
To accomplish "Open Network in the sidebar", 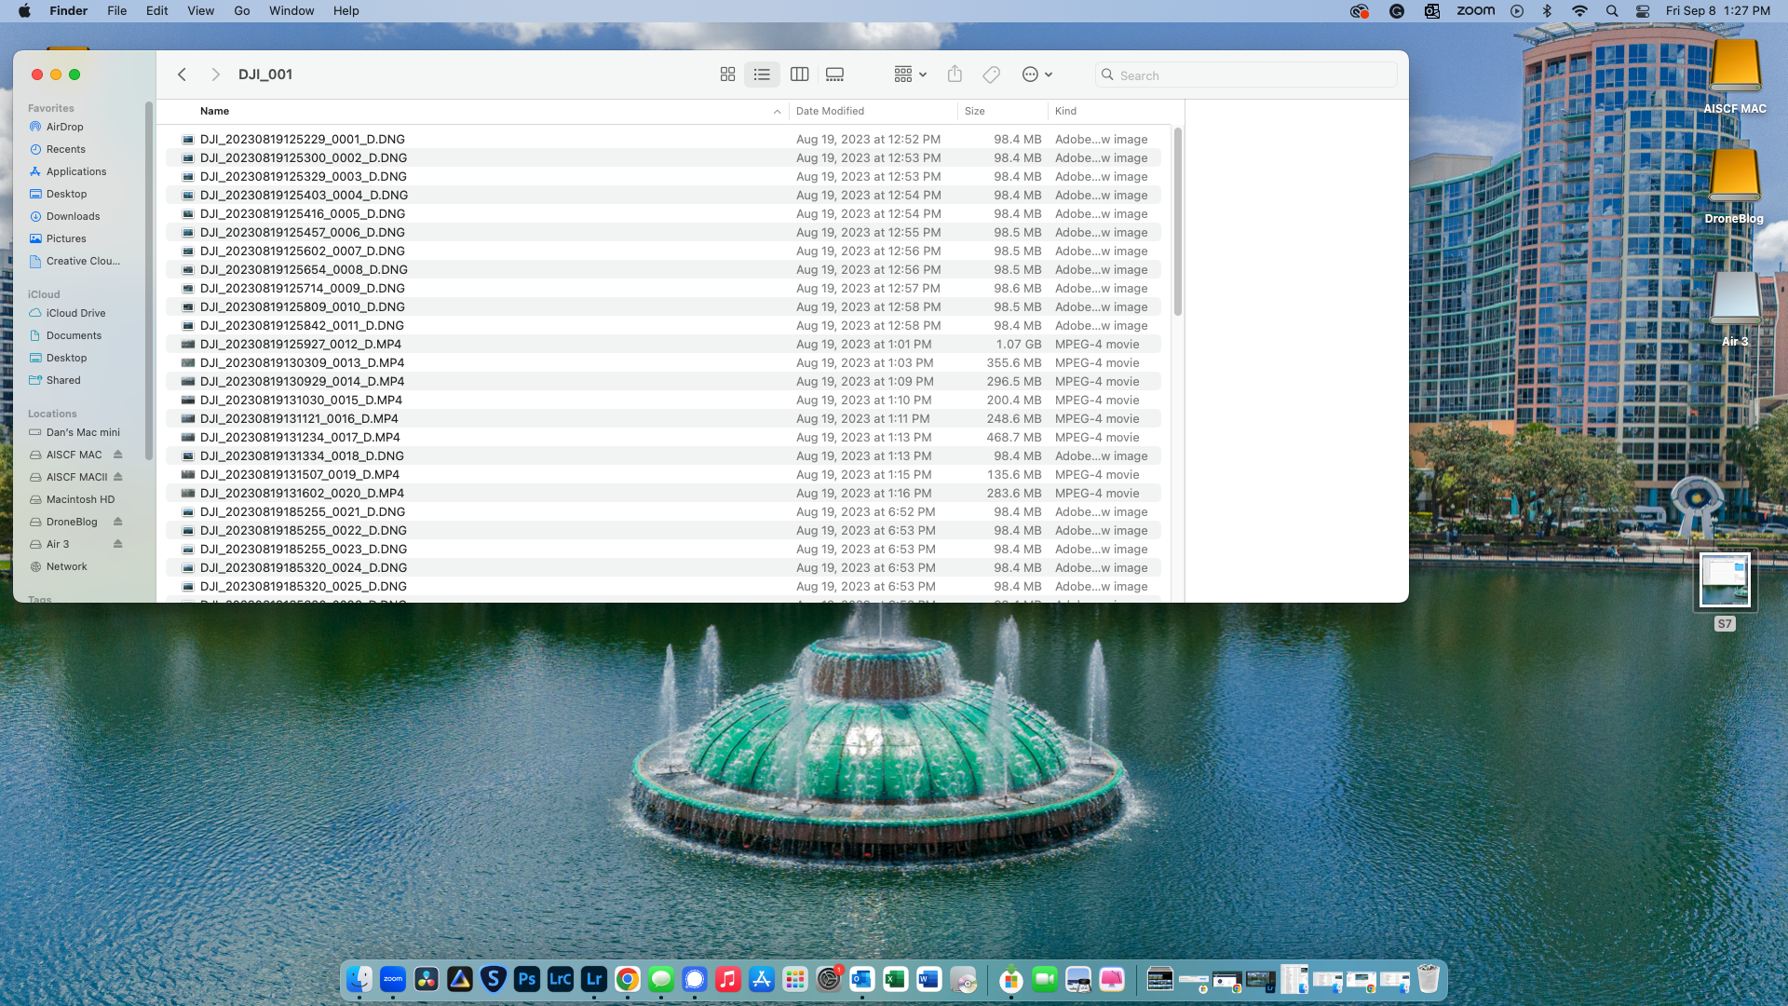I will tap(66, 566).
